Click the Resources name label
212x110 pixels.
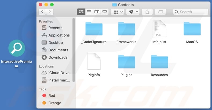click(159, 75)
